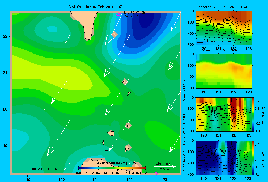The image size is (268, 182).
Task: Click the latitude 21 label on main map
Action: 5,73
